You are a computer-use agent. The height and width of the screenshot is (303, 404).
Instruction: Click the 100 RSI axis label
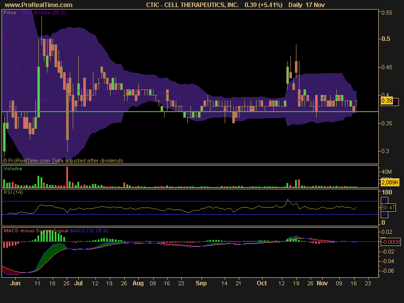point(387,192)
